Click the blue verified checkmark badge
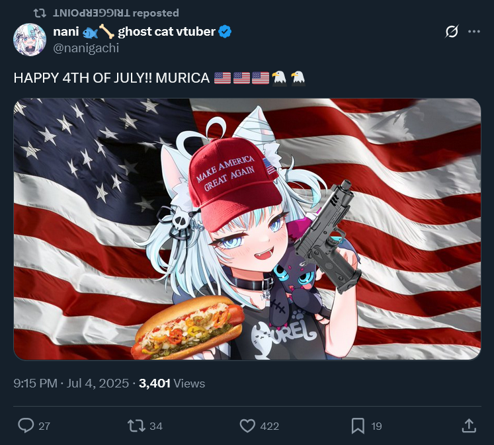Screen dimensions: 494x445 click(225, 32)
